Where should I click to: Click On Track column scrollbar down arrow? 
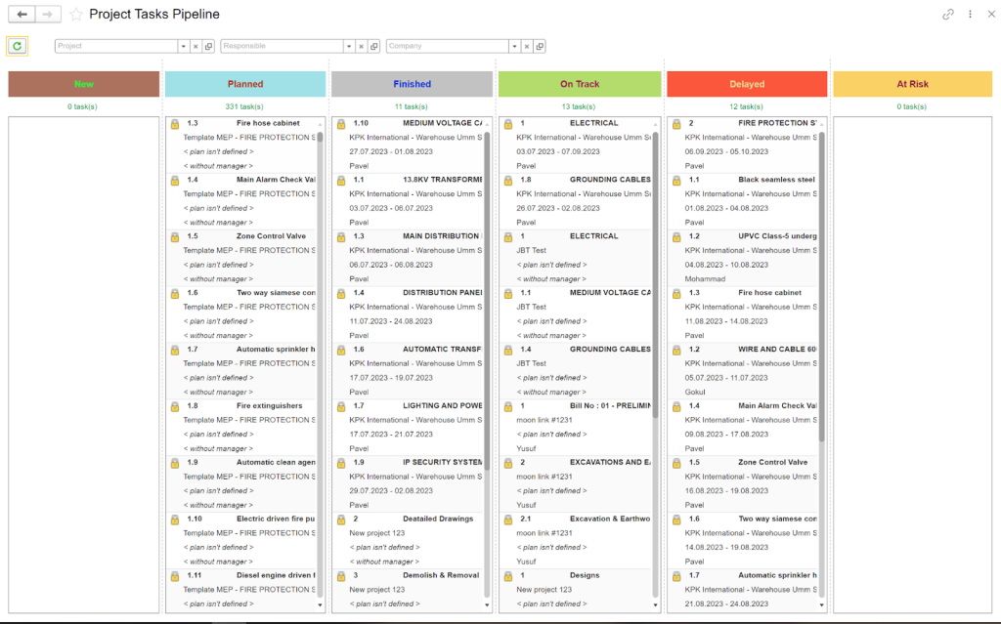[x=655, y=604]
